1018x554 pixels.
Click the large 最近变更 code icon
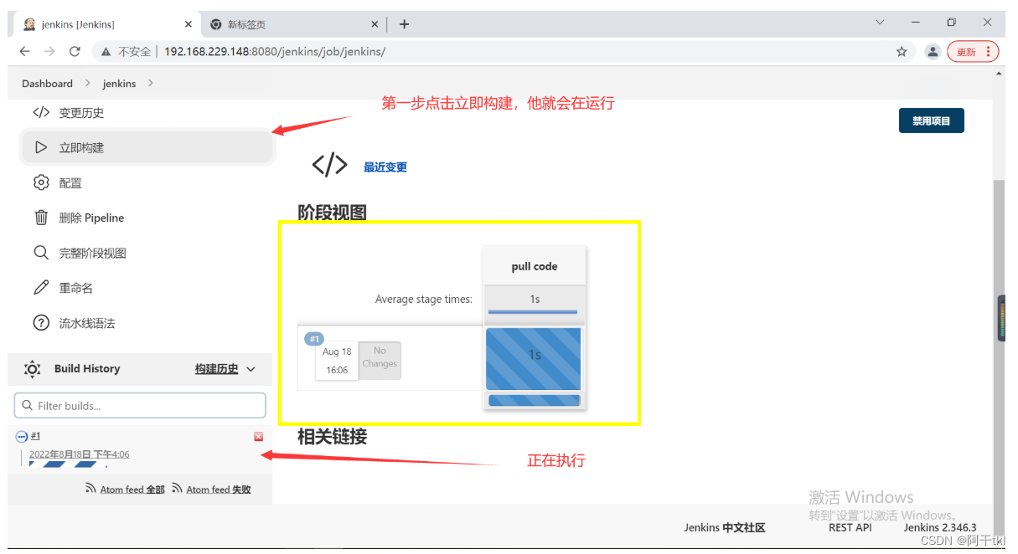point(329,165)
